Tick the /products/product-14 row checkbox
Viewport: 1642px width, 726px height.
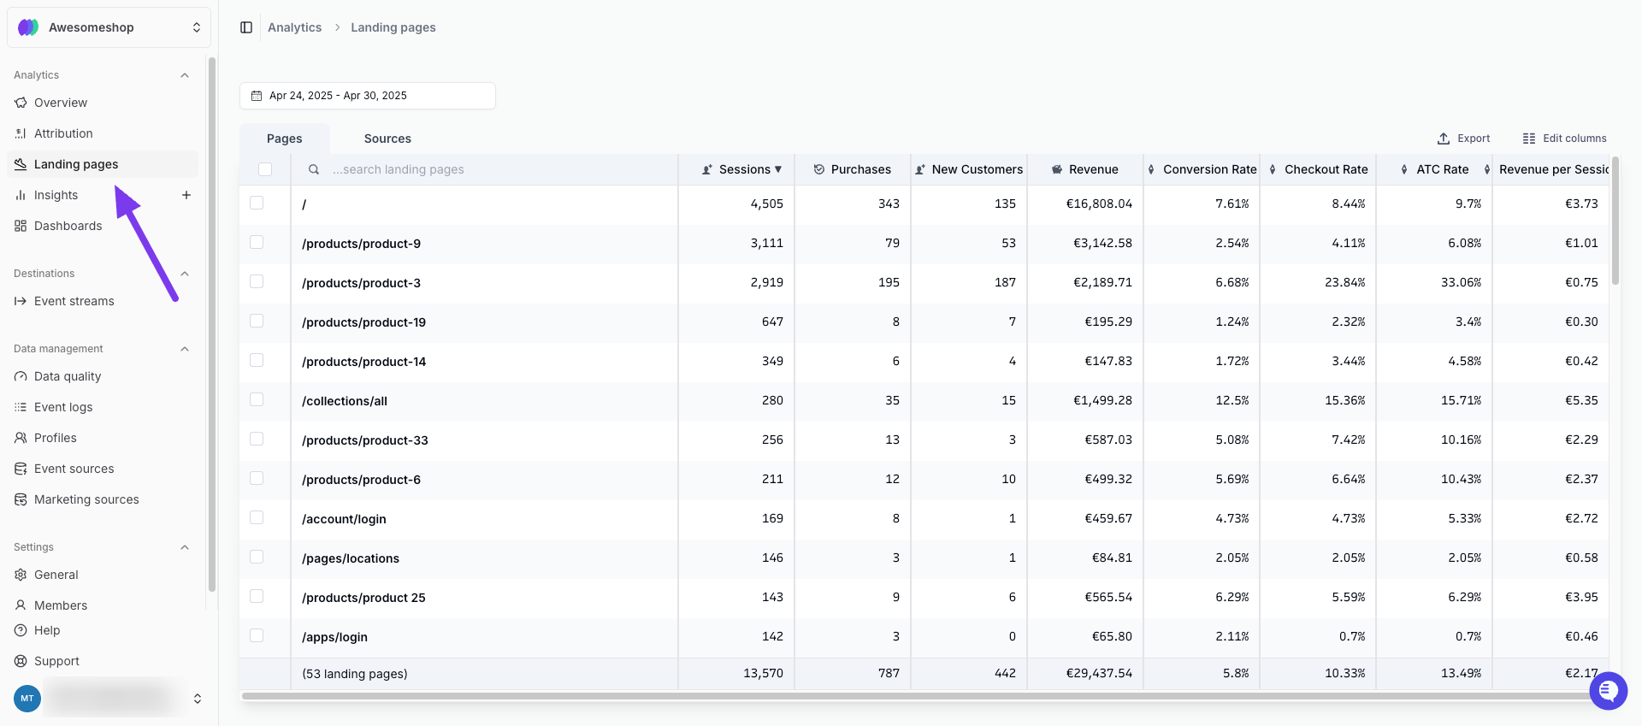[257, 360]
